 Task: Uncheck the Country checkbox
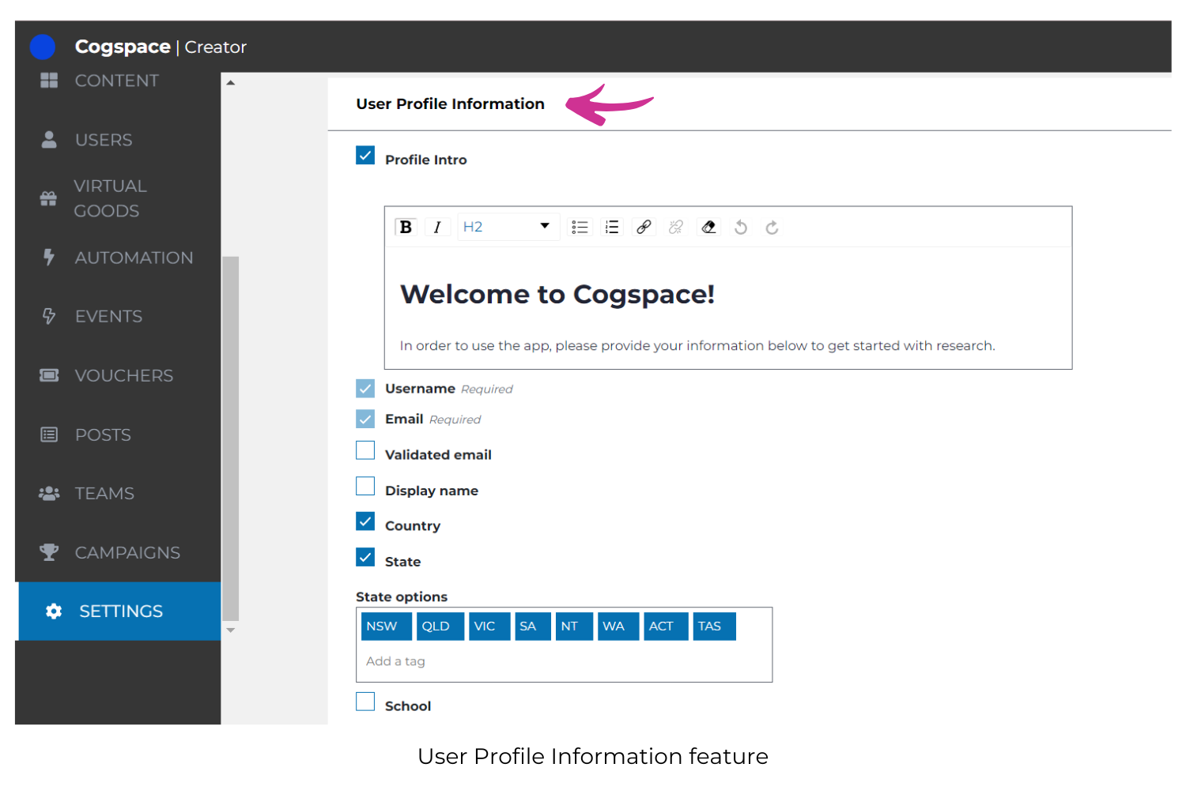(x=365, y=521)
